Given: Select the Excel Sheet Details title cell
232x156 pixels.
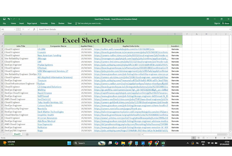Looking at the screenshot, I should pyautogui.click(x=93, y=40).
